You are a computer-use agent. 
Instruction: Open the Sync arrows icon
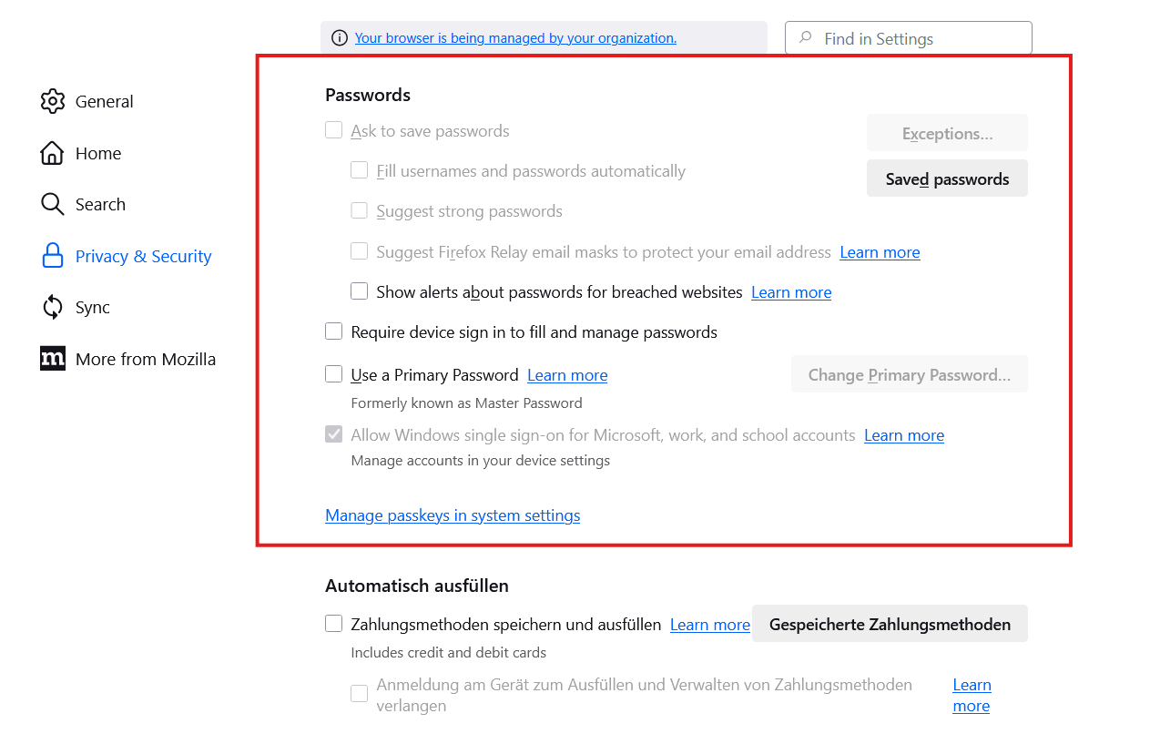click(x=53, y=307)
